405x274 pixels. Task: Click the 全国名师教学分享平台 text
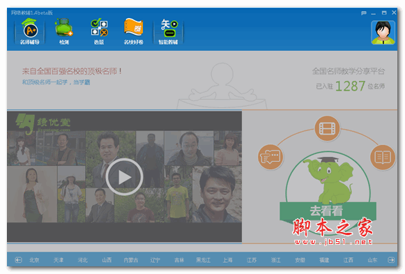[x=349, y=71]
